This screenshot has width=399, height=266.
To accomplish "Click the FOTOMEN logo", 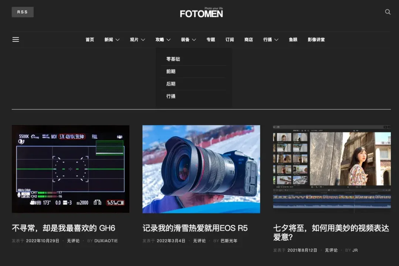I will pos(201,13).
